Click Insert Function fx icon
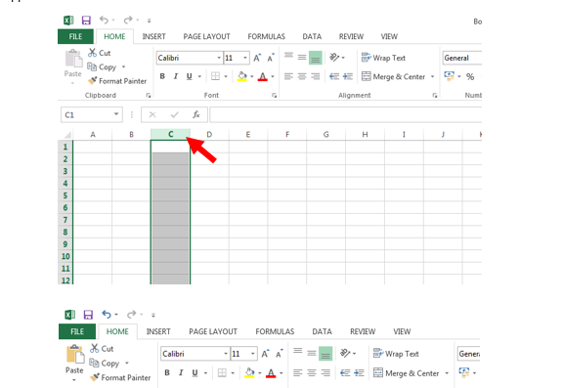The width and height of the screenshot is (563, 388). point(196,115)
